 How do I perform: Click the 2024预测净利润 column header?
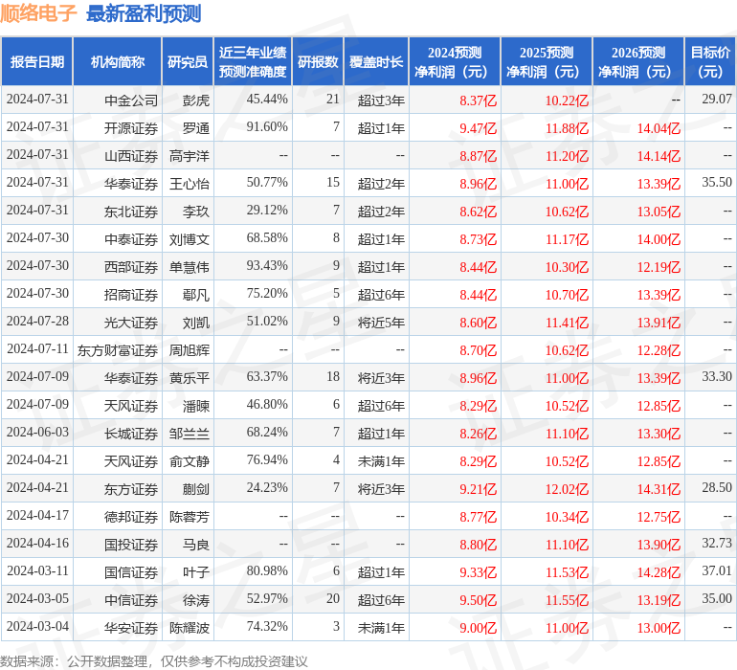(x=455, y=61)
